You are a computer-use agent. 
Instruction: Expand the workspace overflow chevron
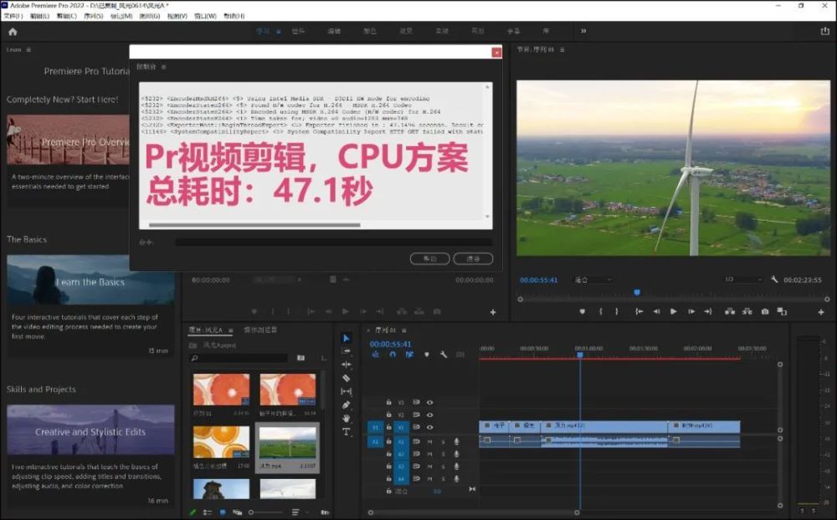[583, 32]
